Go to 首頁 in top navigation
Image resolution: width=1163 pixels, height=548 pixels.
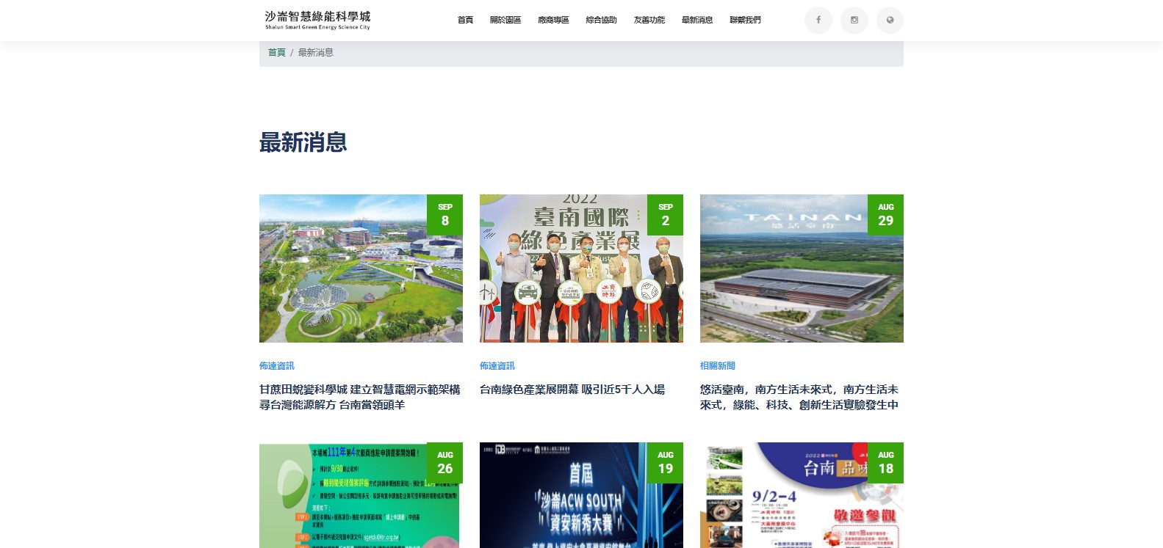click(x=465, y=21)
